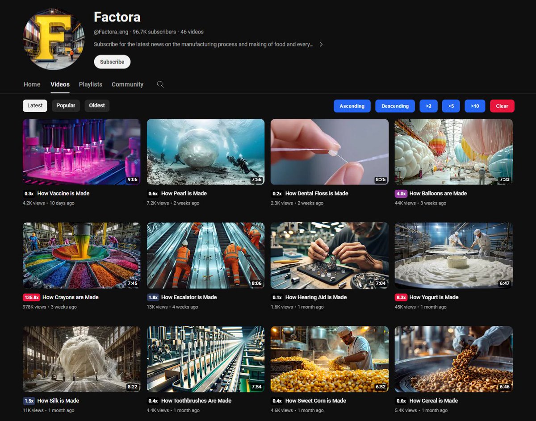
Task: Filter videos with the >5 button
Action: coord(451,106)
